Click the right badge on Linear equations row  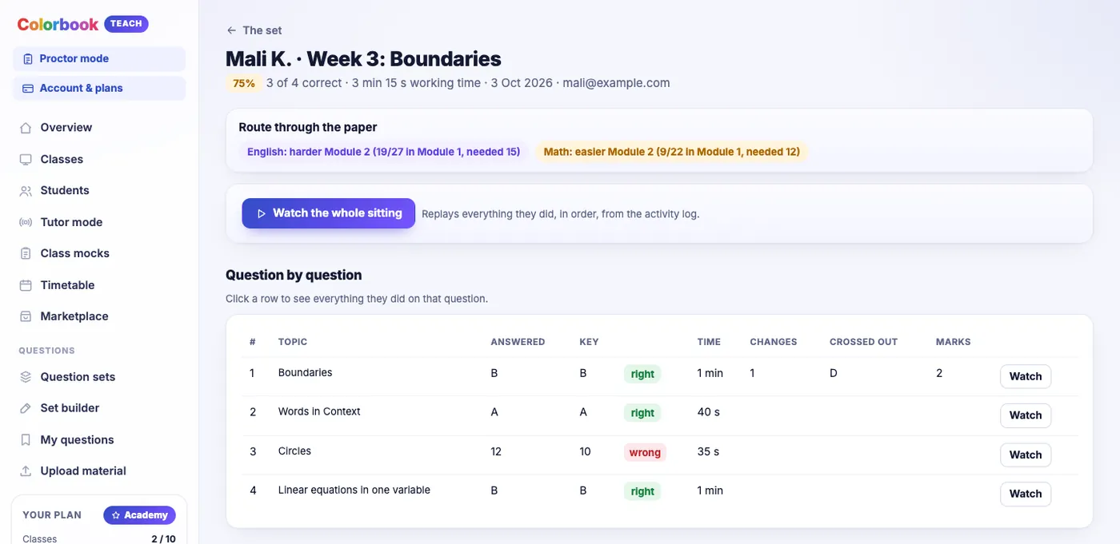642,491
